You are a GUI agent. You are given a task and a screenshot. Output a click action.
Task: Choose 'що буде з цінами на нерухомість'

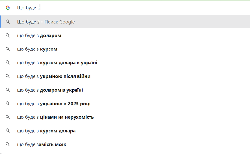tap(125, 117)
